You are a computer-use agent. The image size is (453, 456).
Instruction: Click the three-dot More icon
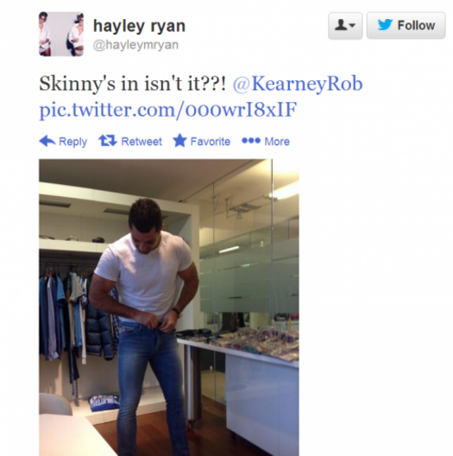(x=251, y=141)
